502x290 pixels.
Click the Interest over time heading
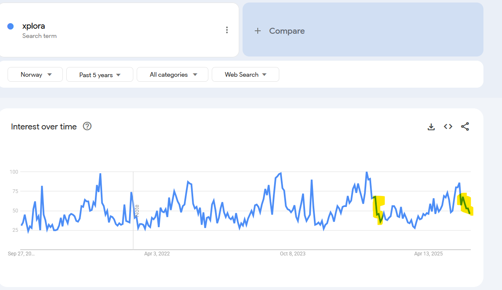pos(44,126)
